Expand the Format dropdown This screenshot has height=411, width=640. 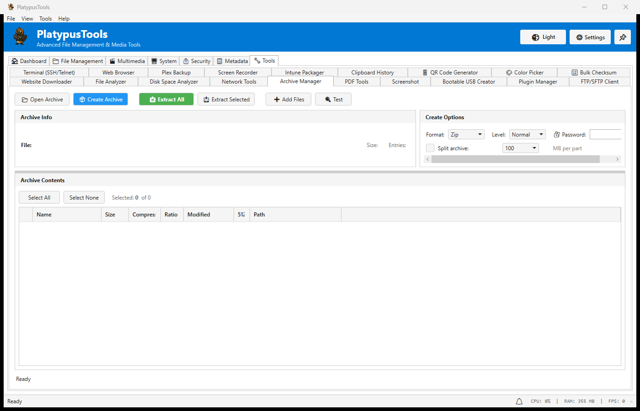tap(466, 135)
